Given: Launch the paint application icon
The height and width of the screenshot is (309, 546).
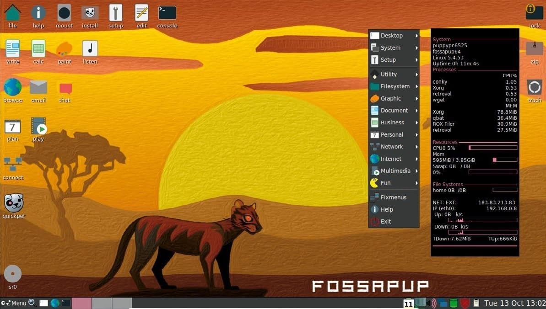Looking at the screenshot, I should (64, 49).
